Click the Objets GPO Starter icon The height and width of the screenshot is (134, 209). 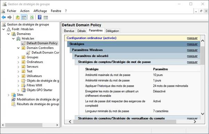click(23, 90)
